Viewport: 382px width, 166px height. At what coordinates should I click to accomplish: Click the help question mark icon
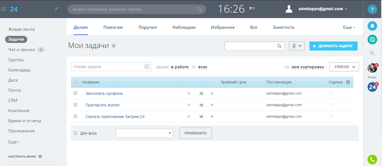[372, 9]
